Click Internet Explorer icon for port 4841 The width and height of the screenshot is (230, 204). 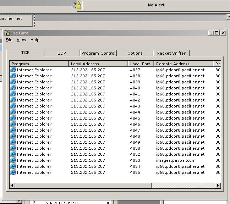pos(13,94)
